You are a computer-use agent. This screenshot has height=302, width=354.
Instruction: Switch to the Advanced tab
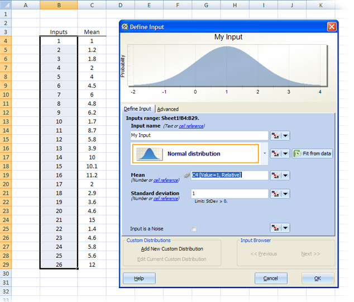pos(168,109)
